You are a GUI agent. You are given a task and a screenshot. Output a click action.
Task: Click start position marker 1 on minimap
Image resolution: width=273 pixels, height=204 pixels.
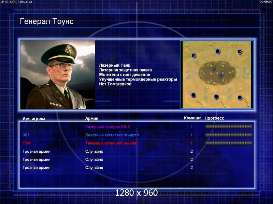[218, 52]
